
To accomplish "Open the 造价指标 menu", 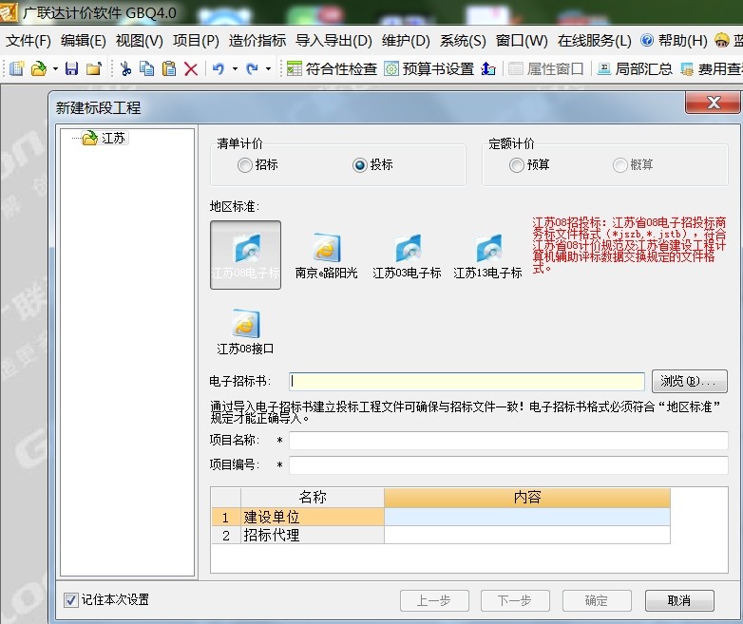I will (257, 41).
